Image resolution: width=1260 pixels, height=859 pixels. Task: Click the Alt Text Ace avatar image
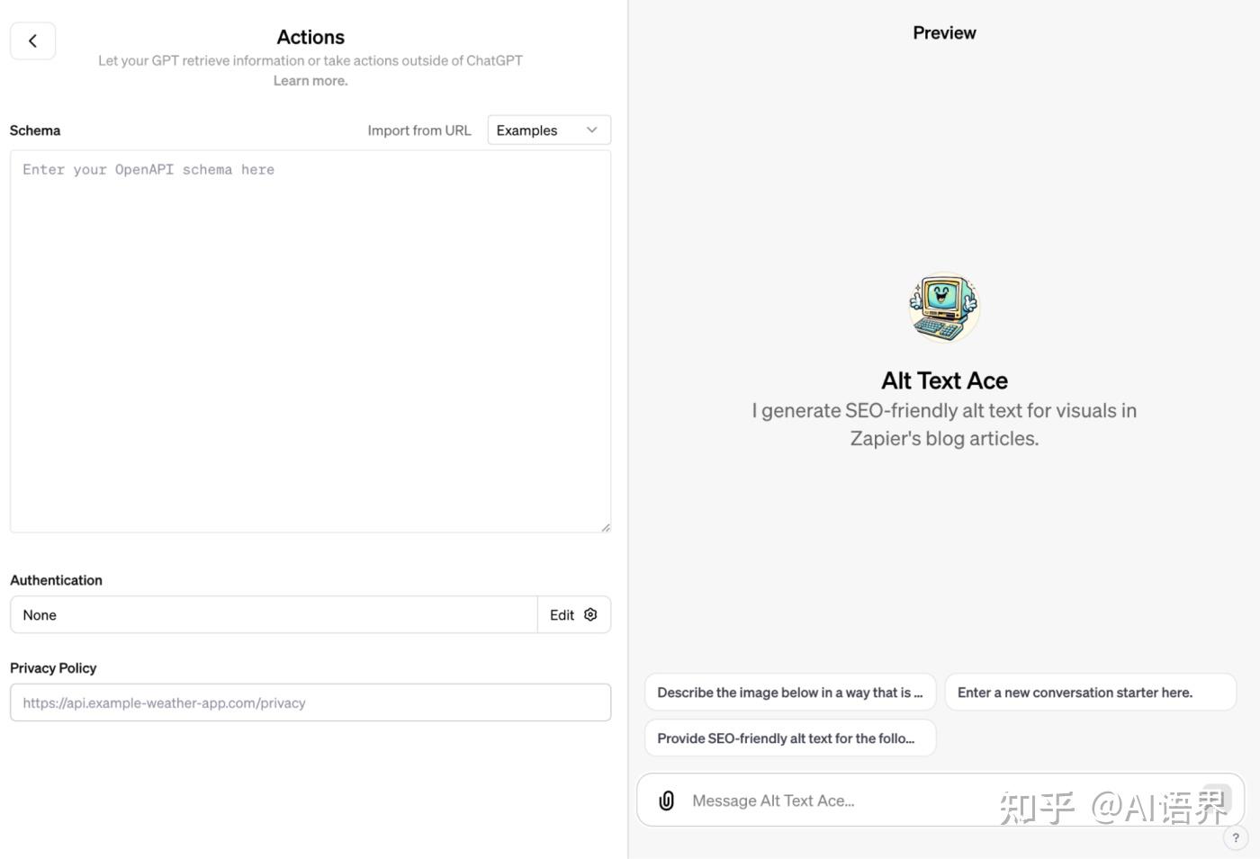click(943, 307)
